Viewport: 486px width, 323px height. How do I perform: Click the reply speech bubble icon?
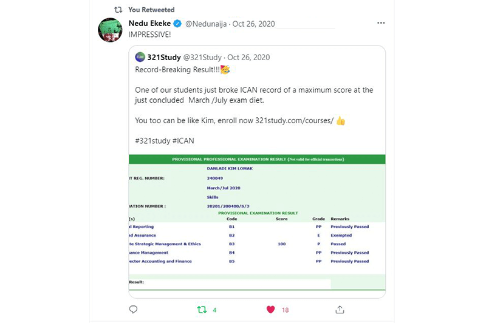click(133, 310)
